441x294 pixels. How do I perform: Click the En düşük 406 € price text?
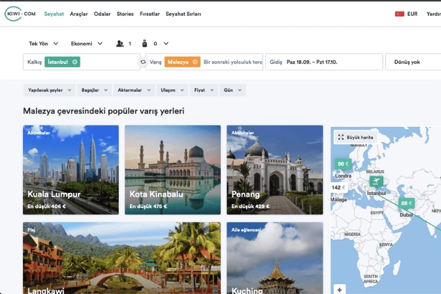tap(46, 206)
